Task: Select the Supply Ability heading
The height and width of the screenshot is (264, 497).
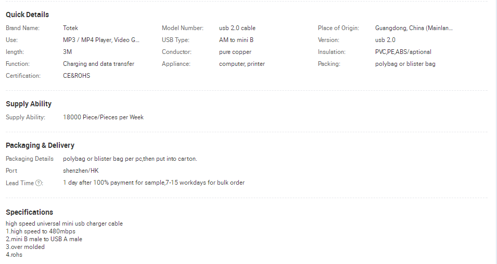Action: click(x=29, y=104)
